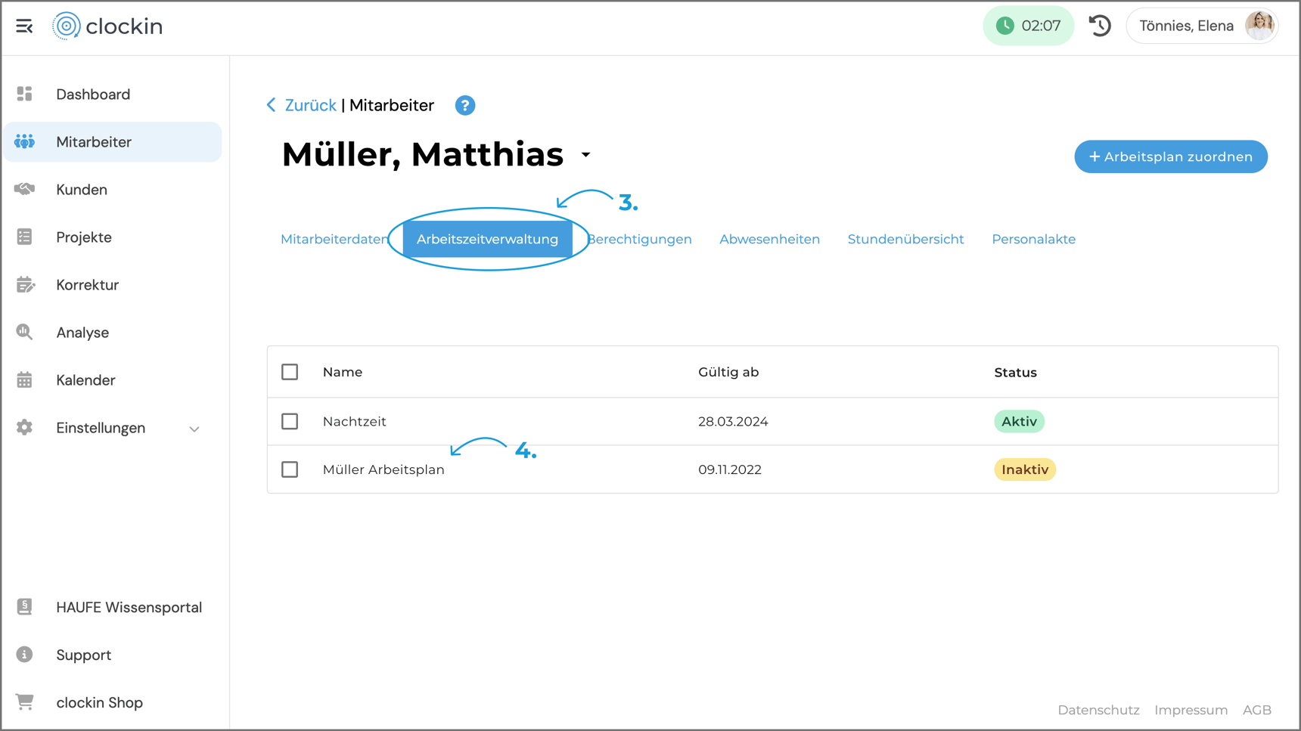
Task: Click the green 02:07 timer pill
Action: tap(1028, 26)
